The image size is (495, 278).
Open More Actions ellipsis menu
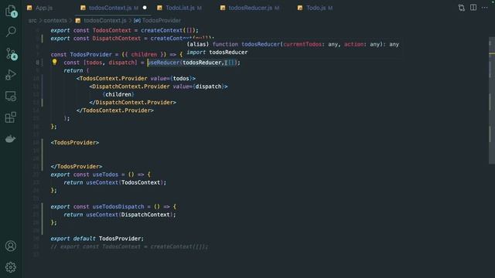pyautogui.click(x=485, y=8)
